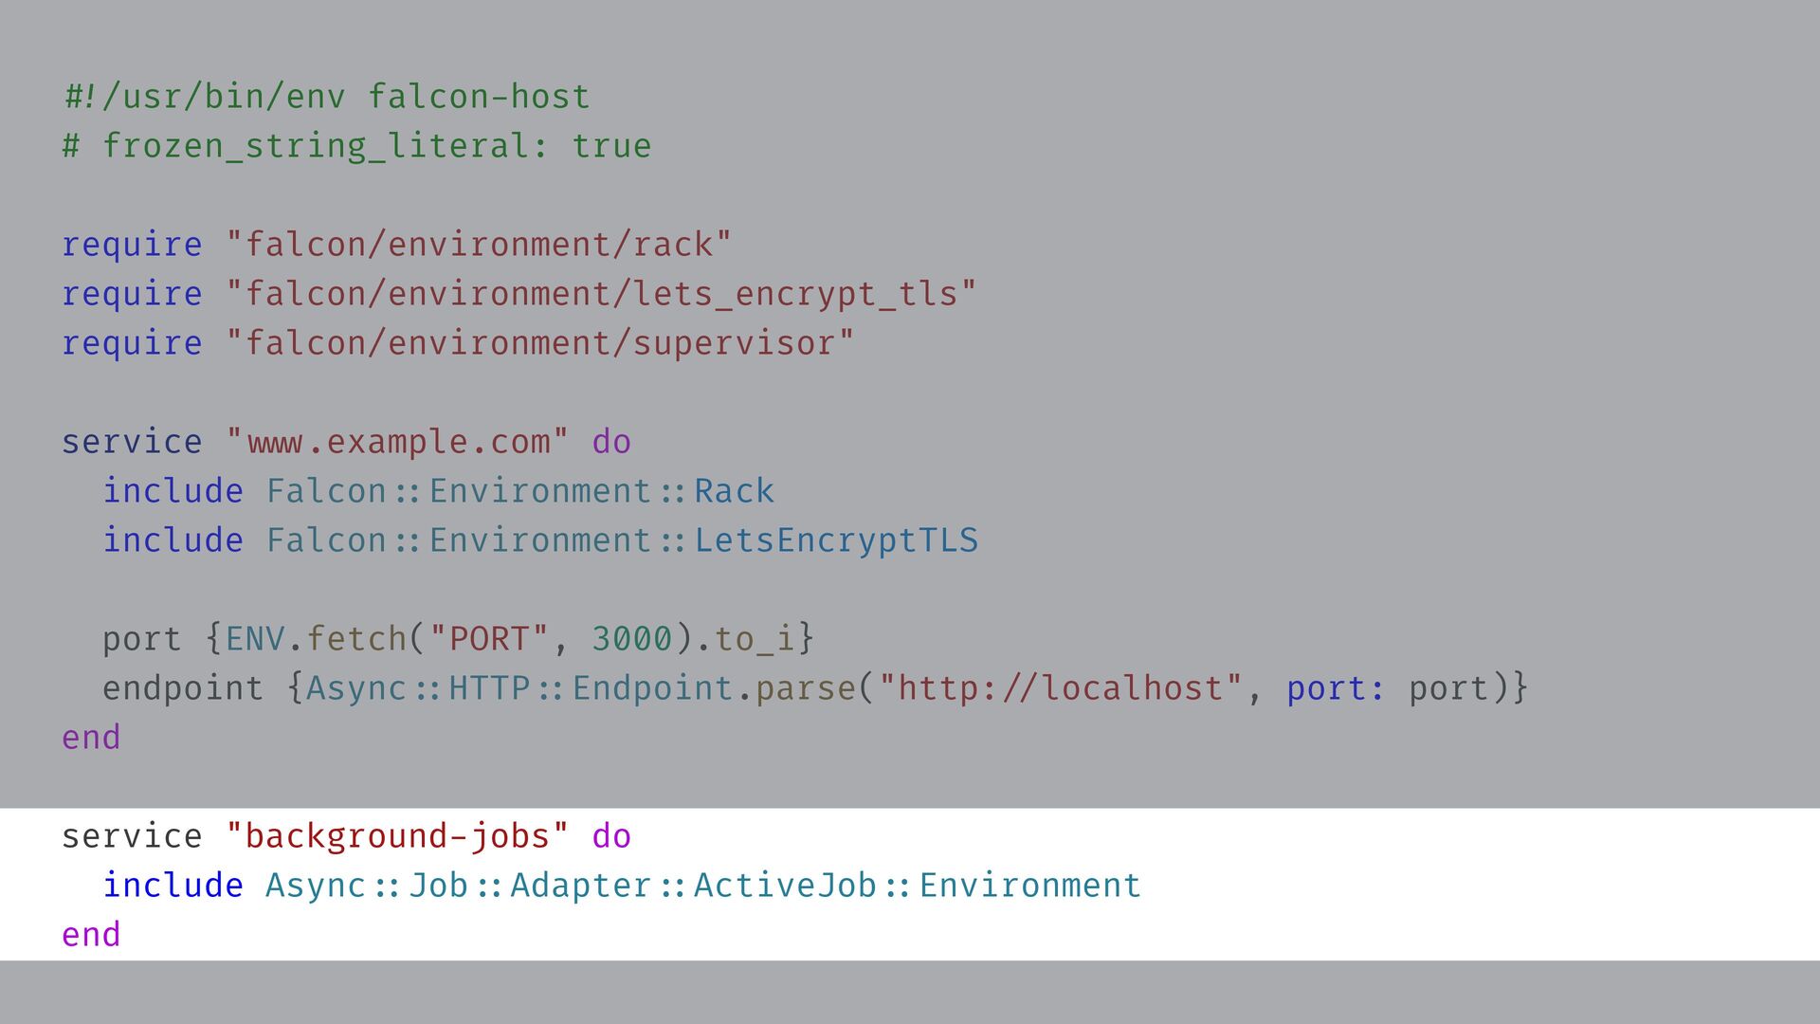The image size is (1820, 1024).
Task: Click the to_i method call
Action: tap(754, 639)
